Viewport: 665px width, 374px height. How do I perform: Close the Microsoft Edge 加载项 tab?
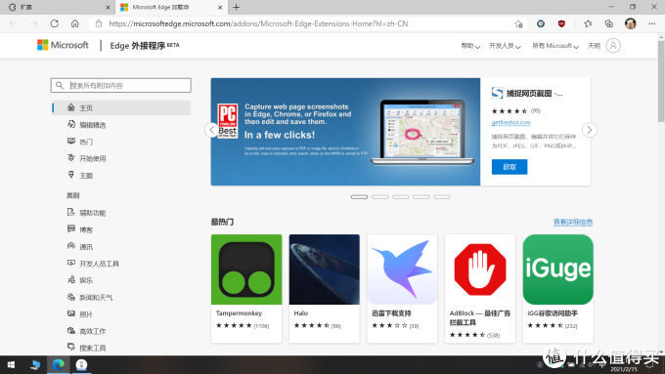coord(220,7)
